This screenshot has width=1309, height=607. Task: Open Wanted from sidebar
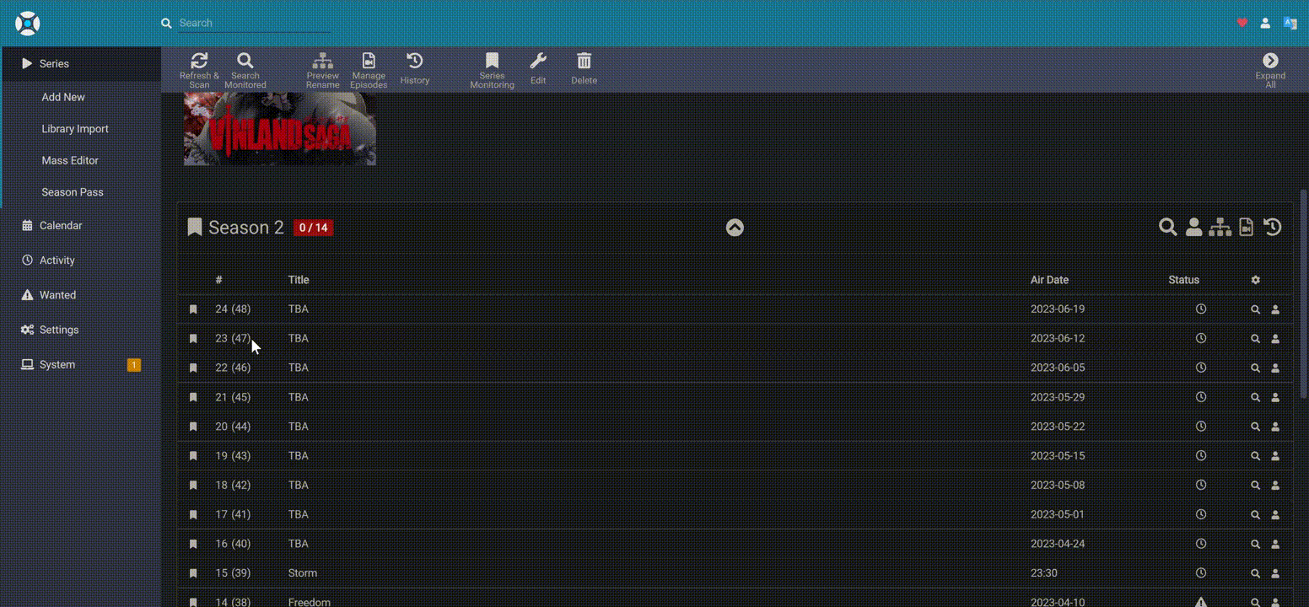coord(57,295)
